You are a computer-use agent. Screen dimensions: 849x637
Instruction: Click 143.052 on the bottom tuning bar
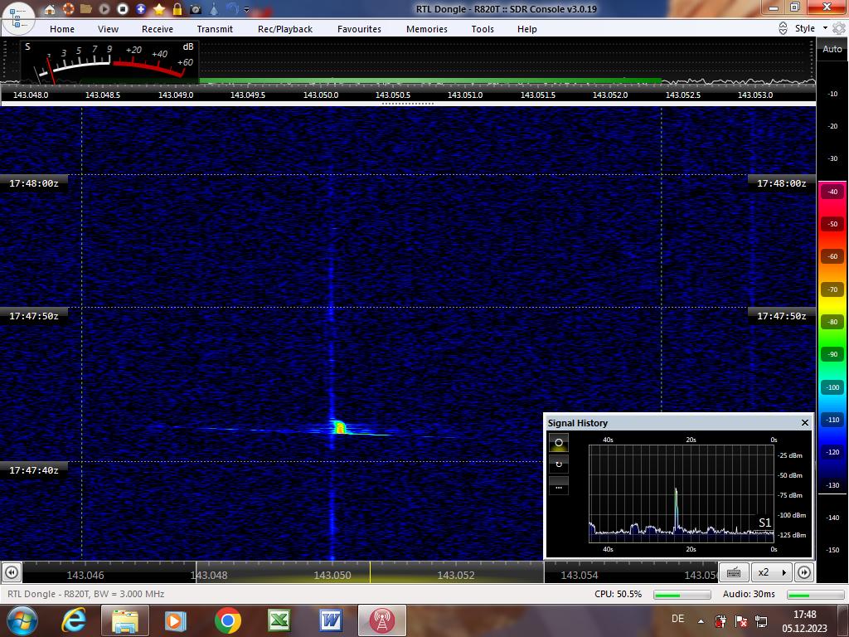pos(456,576)
